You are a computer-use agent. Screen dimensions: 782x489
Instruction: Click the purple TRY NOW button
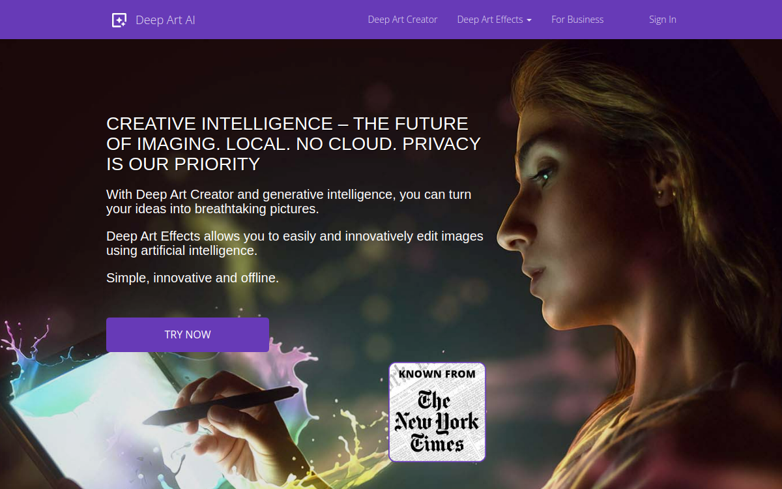[x=188, y=334]
